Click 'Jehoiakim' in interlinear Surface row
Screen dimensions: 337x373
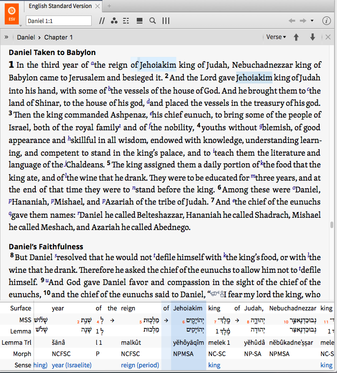coord(188,308)
